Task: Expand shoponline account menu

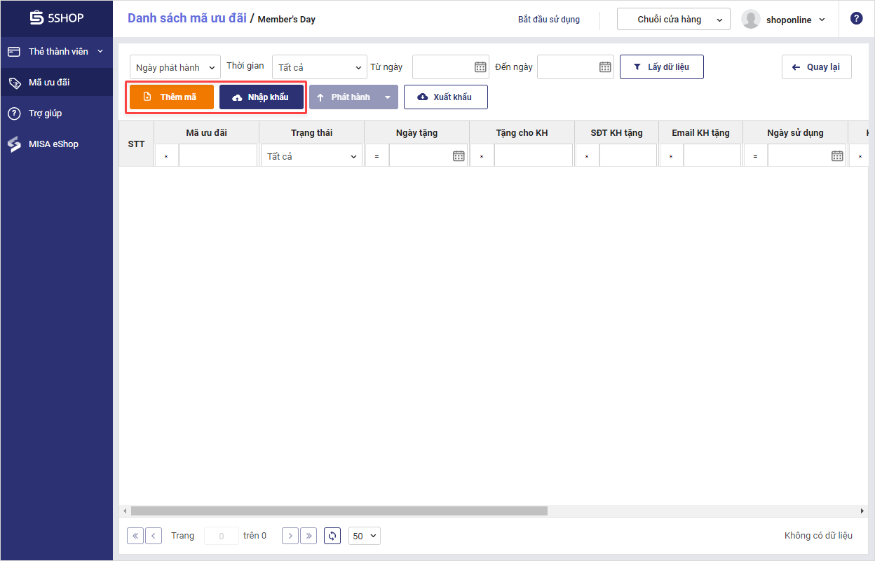Action: 822,20
